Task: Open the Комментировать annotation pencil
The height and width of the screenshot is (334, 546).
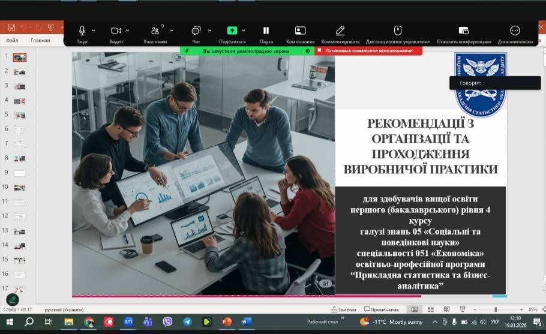Action: pos(340,31)
